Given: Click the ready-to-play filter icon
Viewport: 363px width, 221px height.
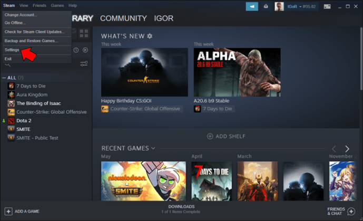Looking at the screenshot, I should point(85,50).
